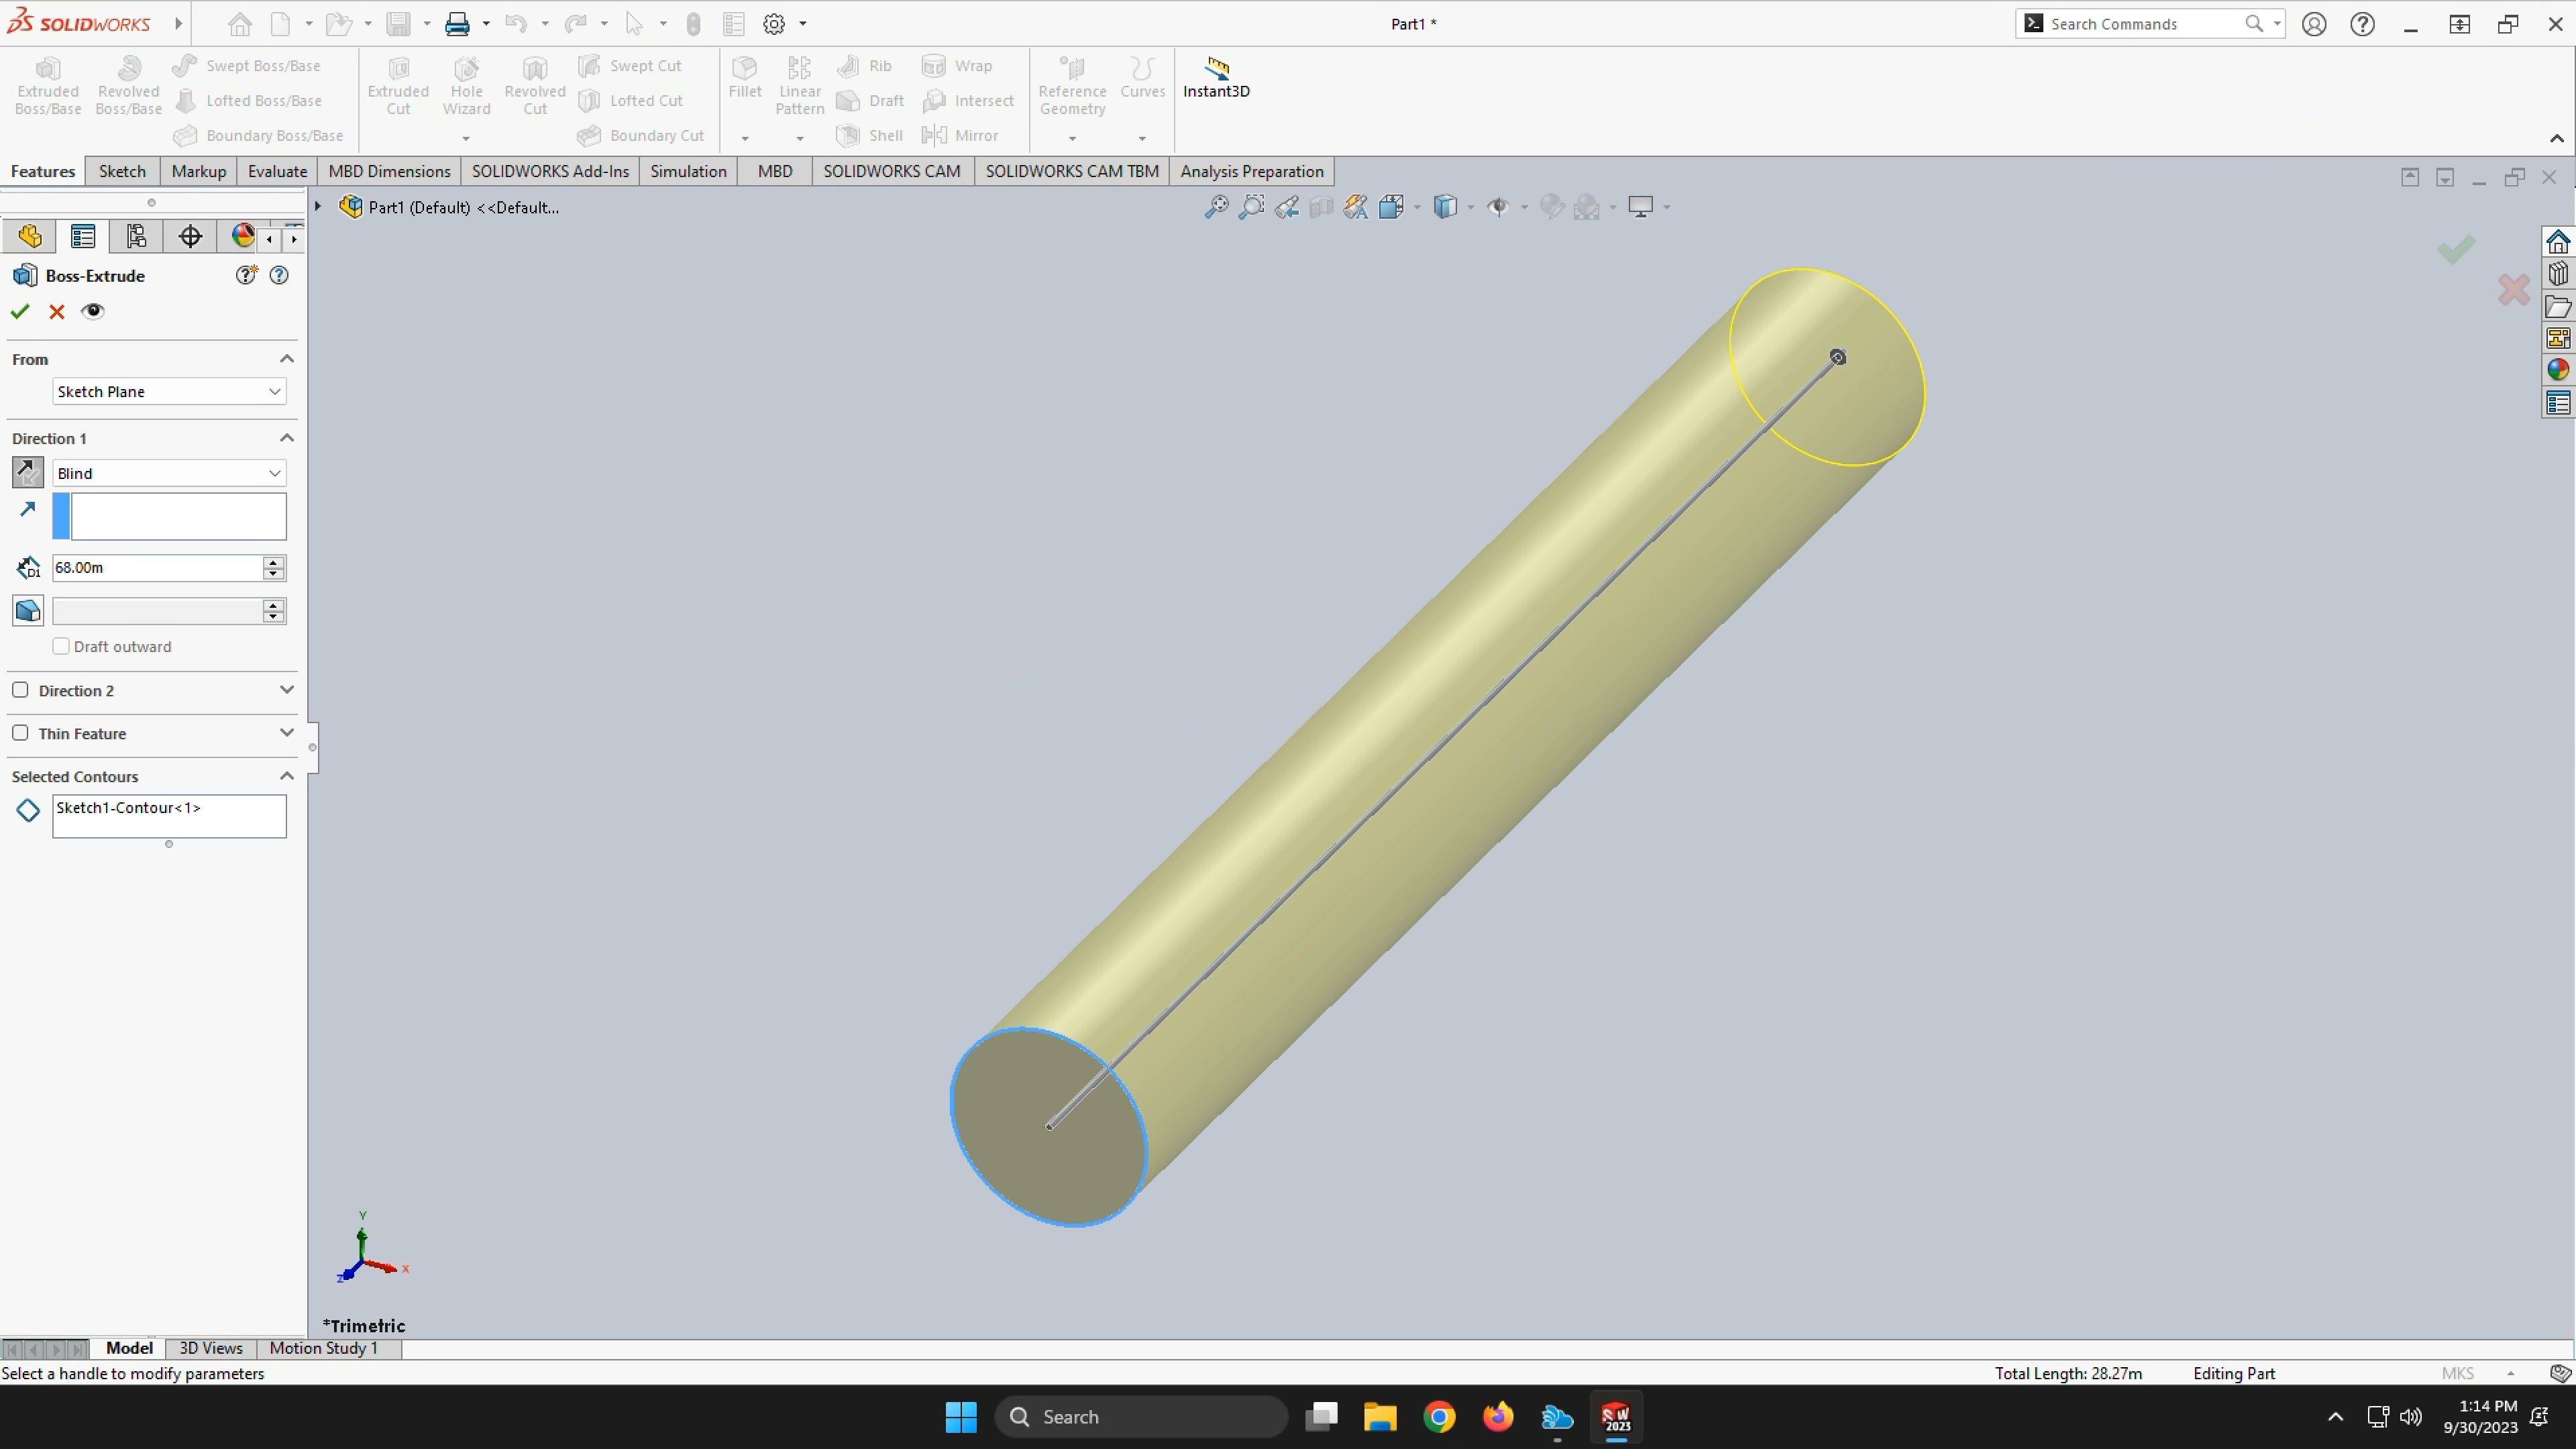Viewport: 2576px width, 1449px height.
Task: Switch to the 3D Views bottom tab
Action: [211, 1348]
